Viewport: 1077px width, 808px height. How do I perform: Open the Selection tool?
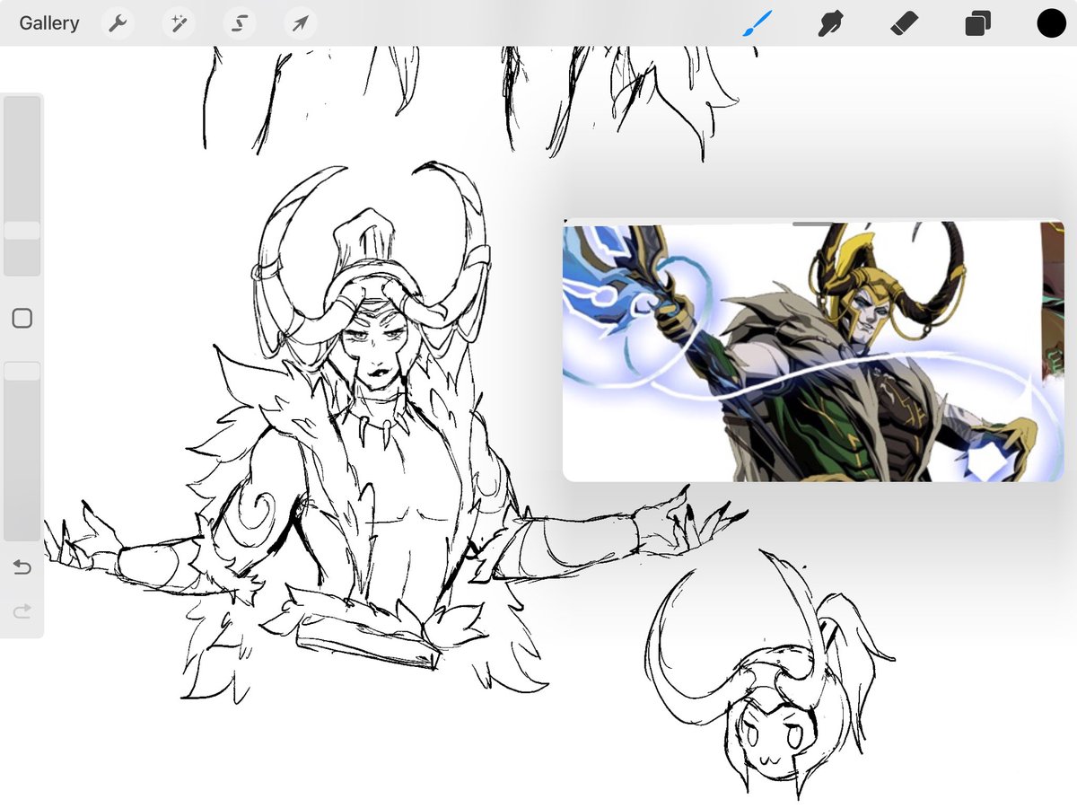(x=240, y=23)
